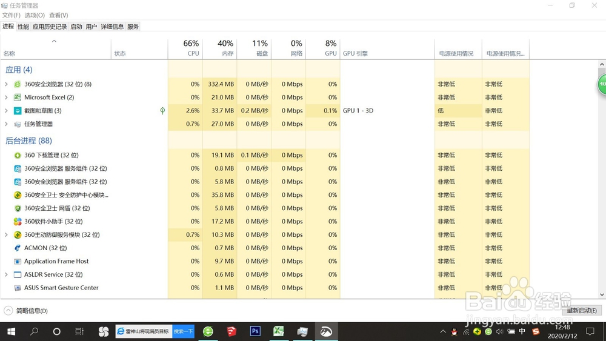
Task: Open Photoshop from the taskbar
Action: [255, 331]
